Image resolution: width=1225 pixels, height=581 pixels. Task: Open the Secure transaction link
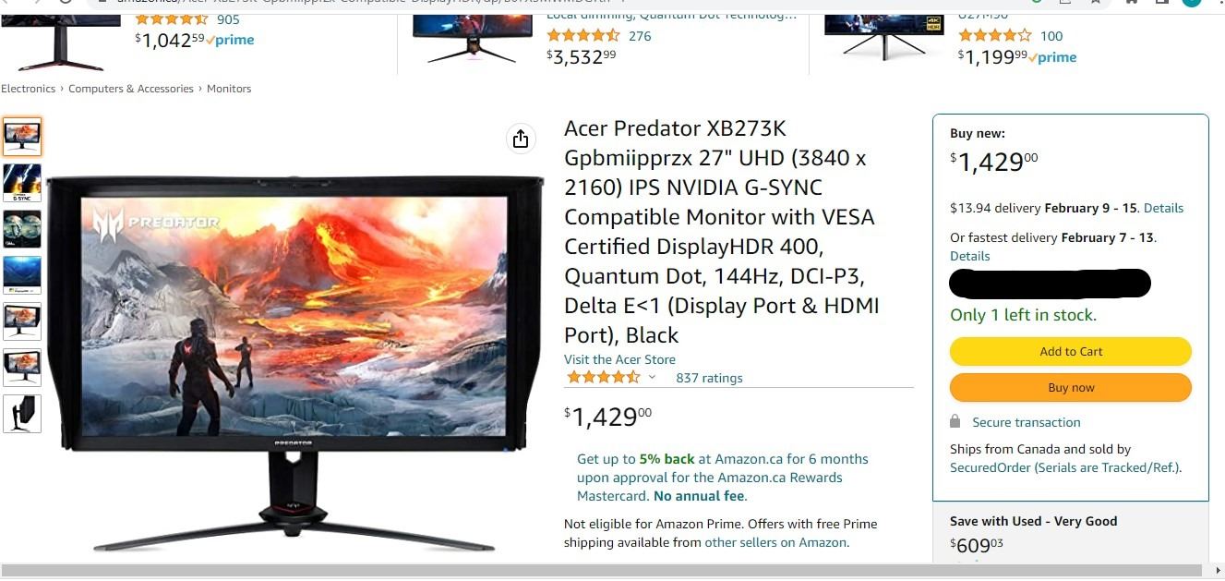click(1026, 422)
